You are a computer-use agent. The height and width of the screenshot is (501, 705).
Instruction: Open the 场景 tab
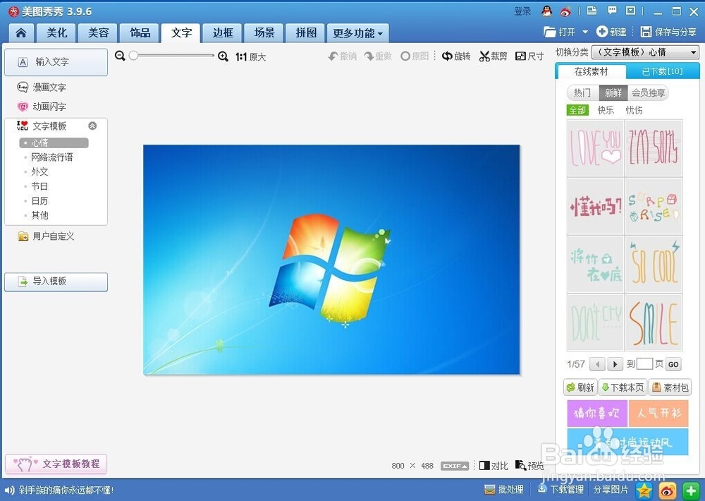click(x=264, y=33)
